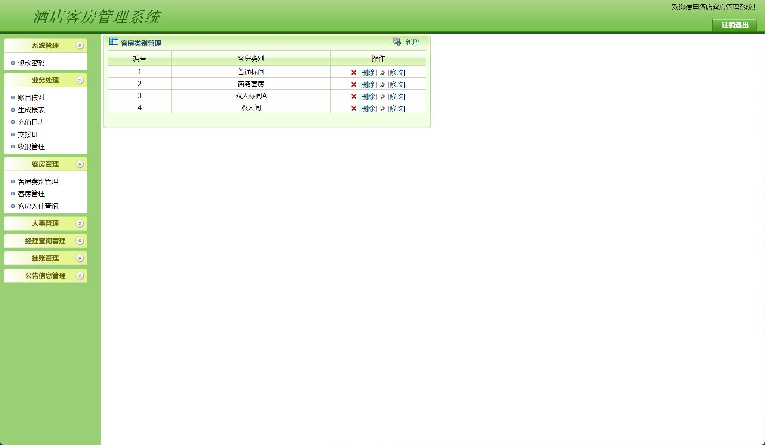Image resolution: width=765 pixels, height=445 pixels.
Task: Click the edit pencil icon for 双人标间A
Action: [x=382, y=97]
